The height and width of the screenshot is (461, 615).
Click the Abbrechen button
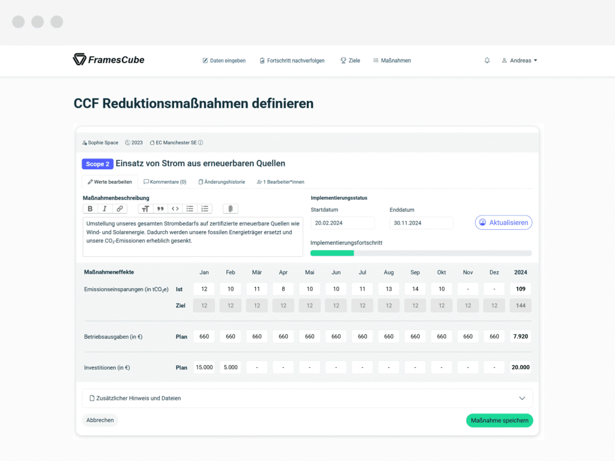click(x=100, y=420)
